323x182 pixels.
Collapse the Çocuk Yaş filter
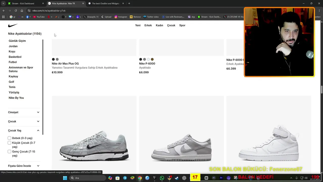coord(24,130)
